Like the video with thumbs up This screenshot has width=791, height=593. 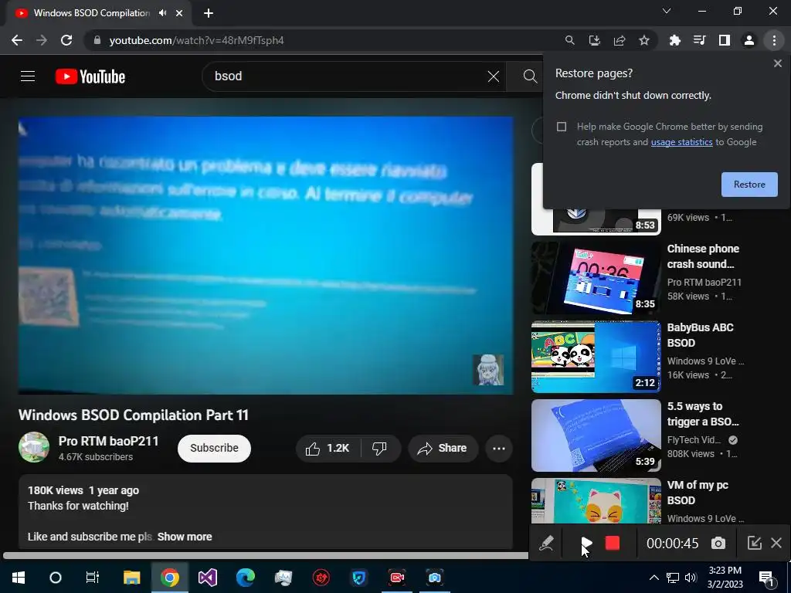point(328,449)
